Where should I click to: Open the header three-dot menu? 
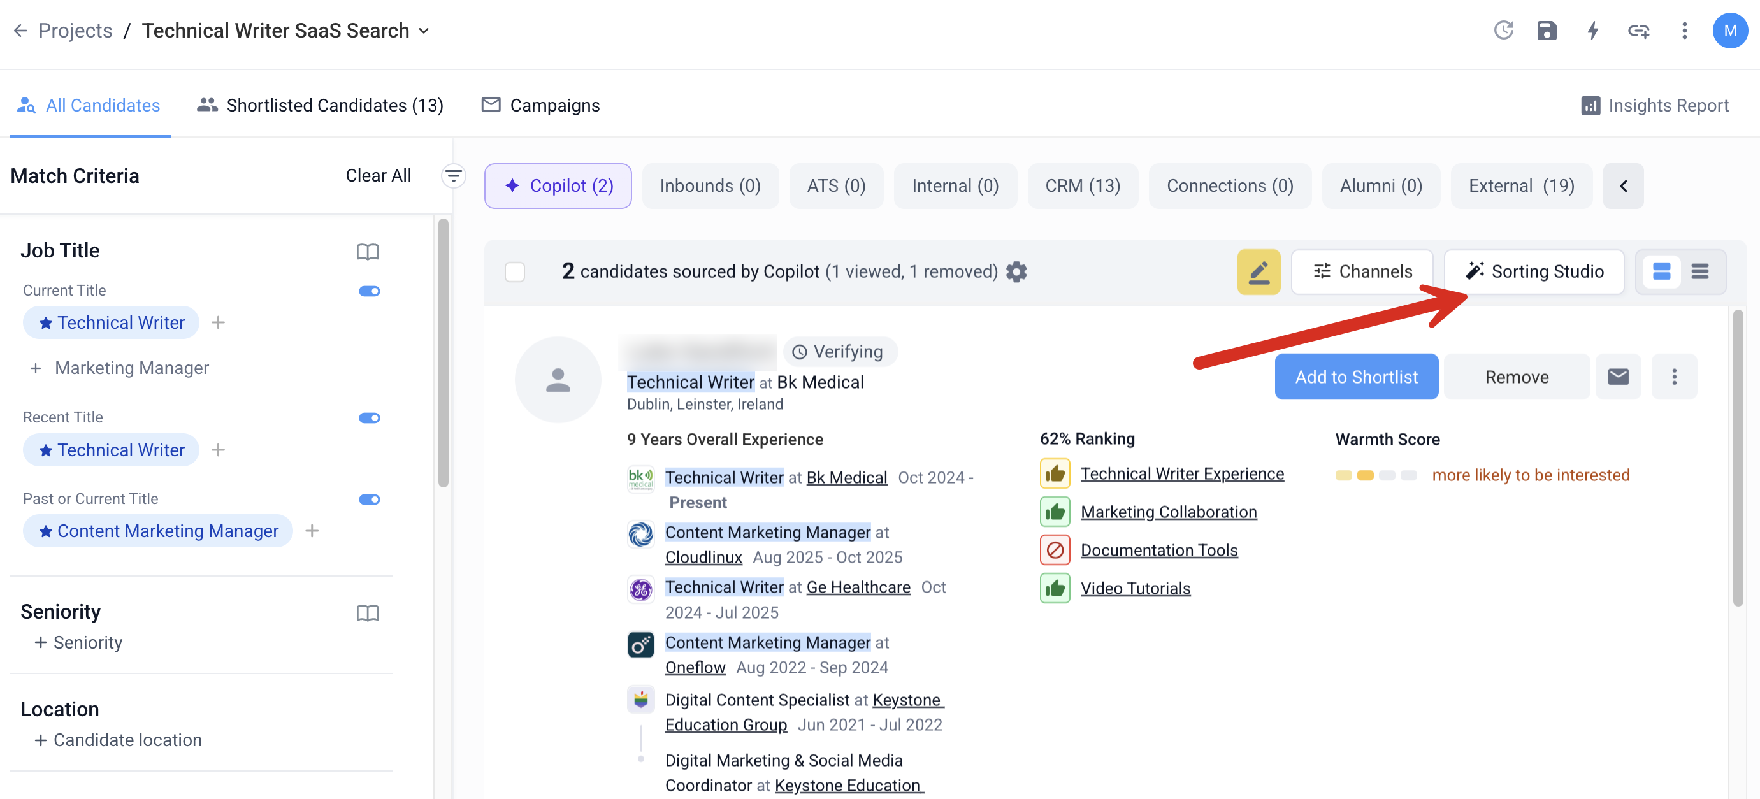click(1684, 31)
